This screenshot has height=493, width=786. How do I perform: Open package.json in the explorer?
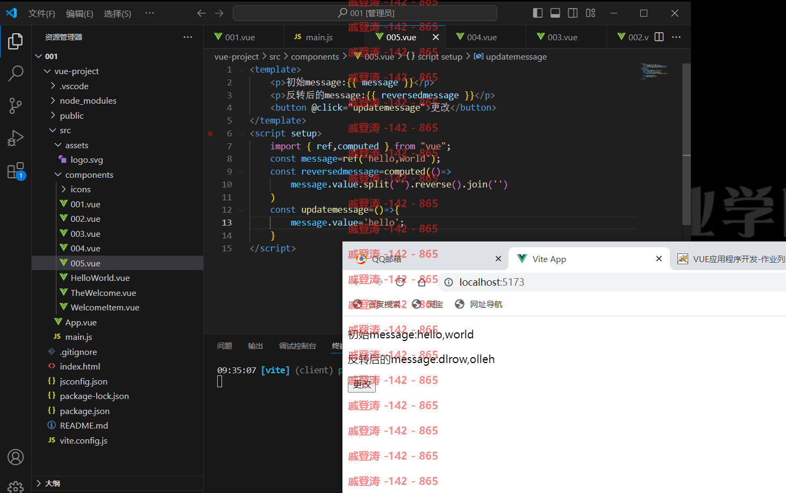point(117,411)
